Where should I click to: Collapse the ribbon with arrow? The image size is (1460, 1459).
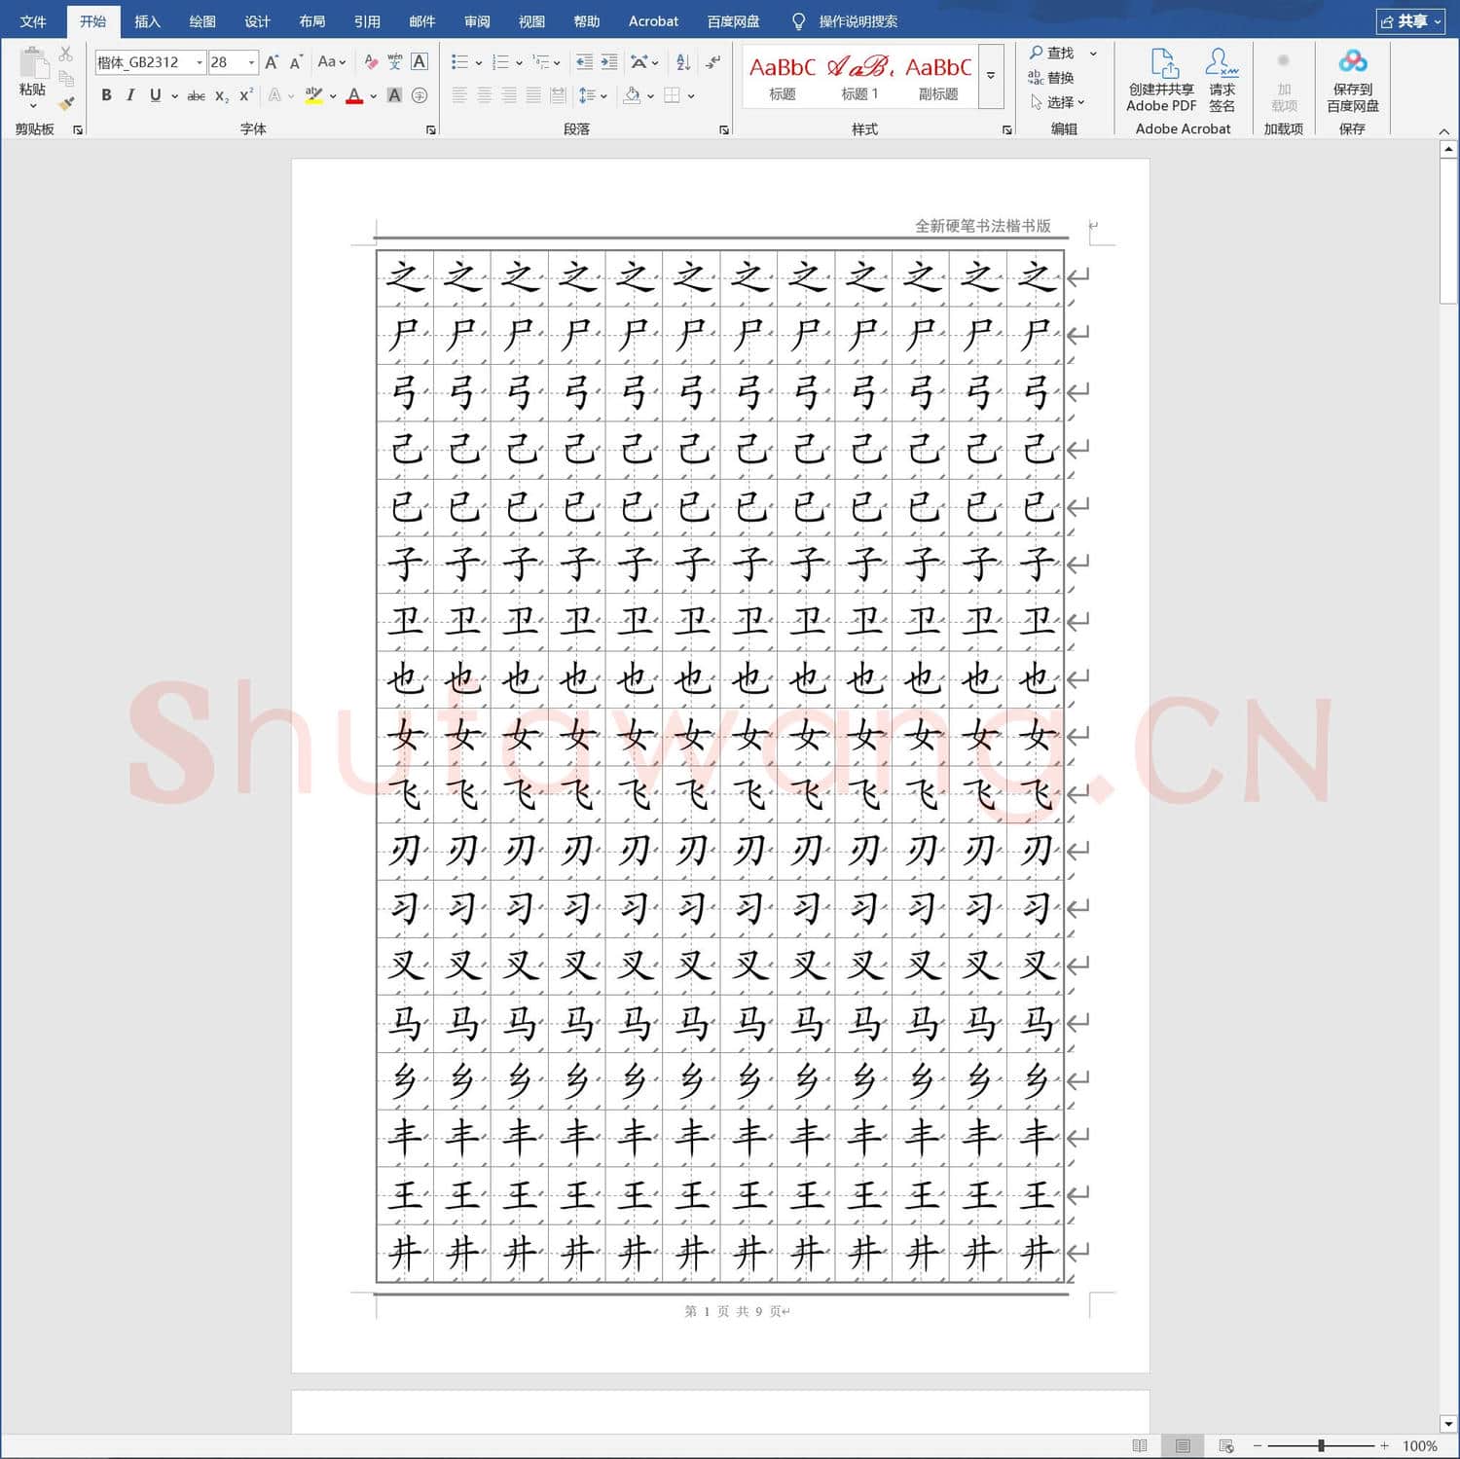point(1444,130)
